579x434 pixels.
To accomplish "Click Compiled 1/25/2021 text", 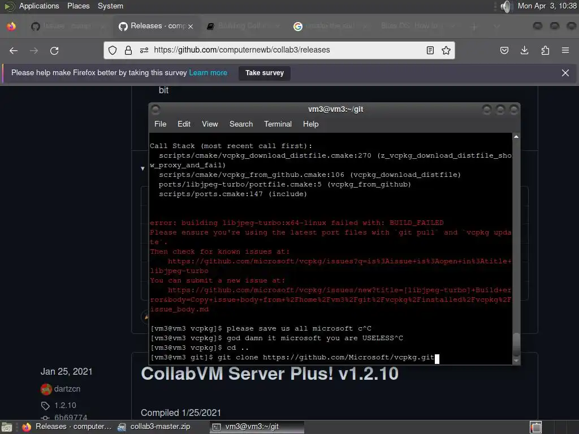I will (x=180, y=413).
